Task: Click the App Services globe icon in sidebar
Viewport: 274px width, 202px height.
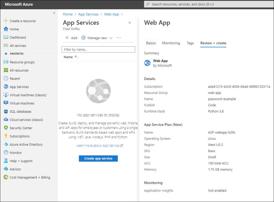Action: pyautogui.click(x=6, y=86)
